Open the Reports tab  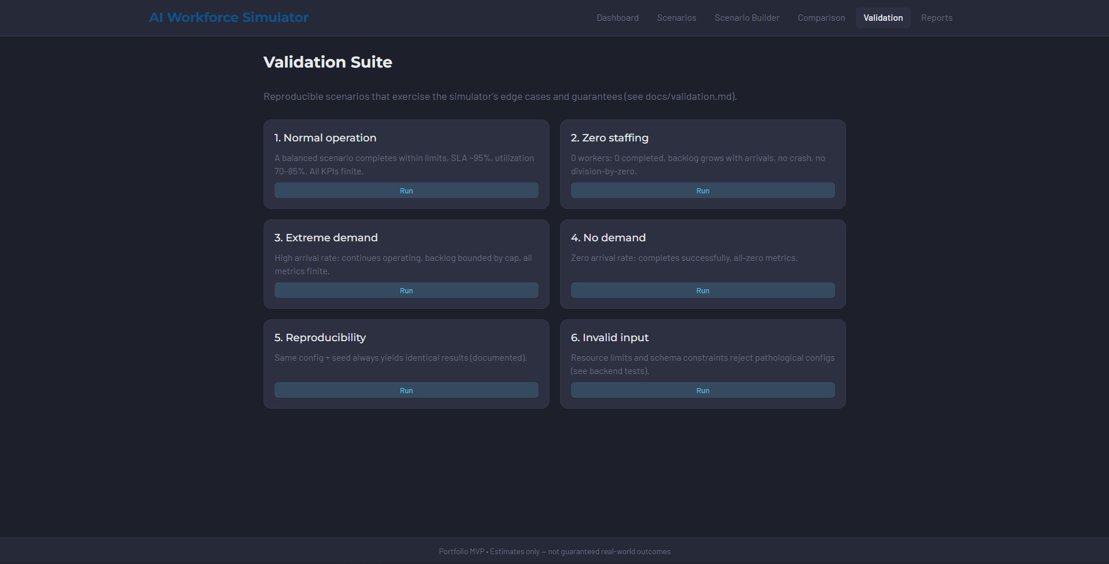click(937, 18)
